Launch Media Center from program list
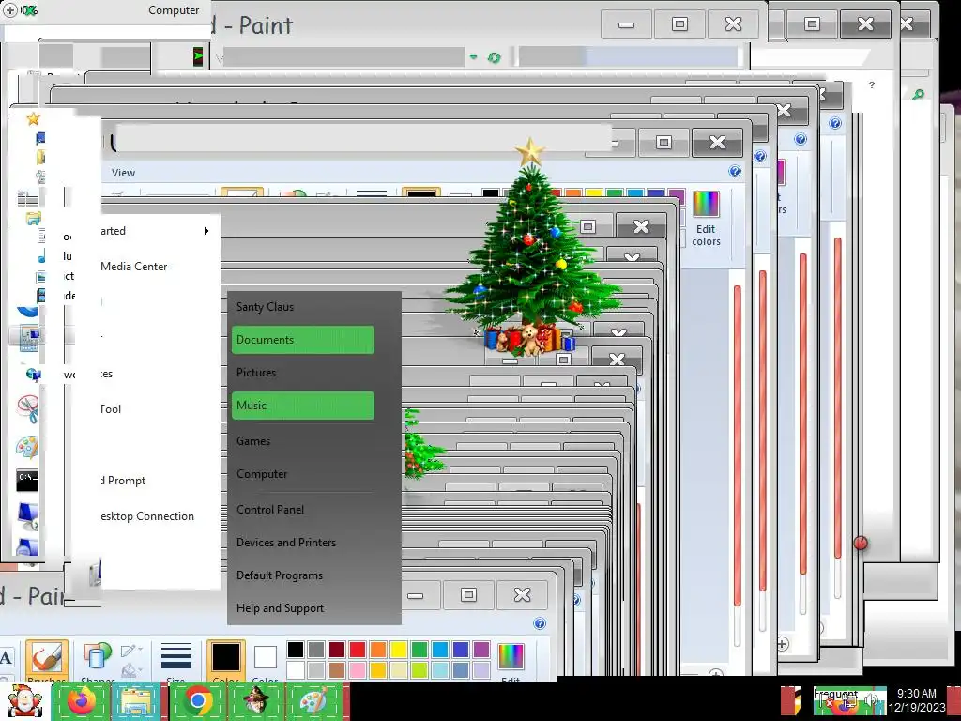 pos(133,267)
